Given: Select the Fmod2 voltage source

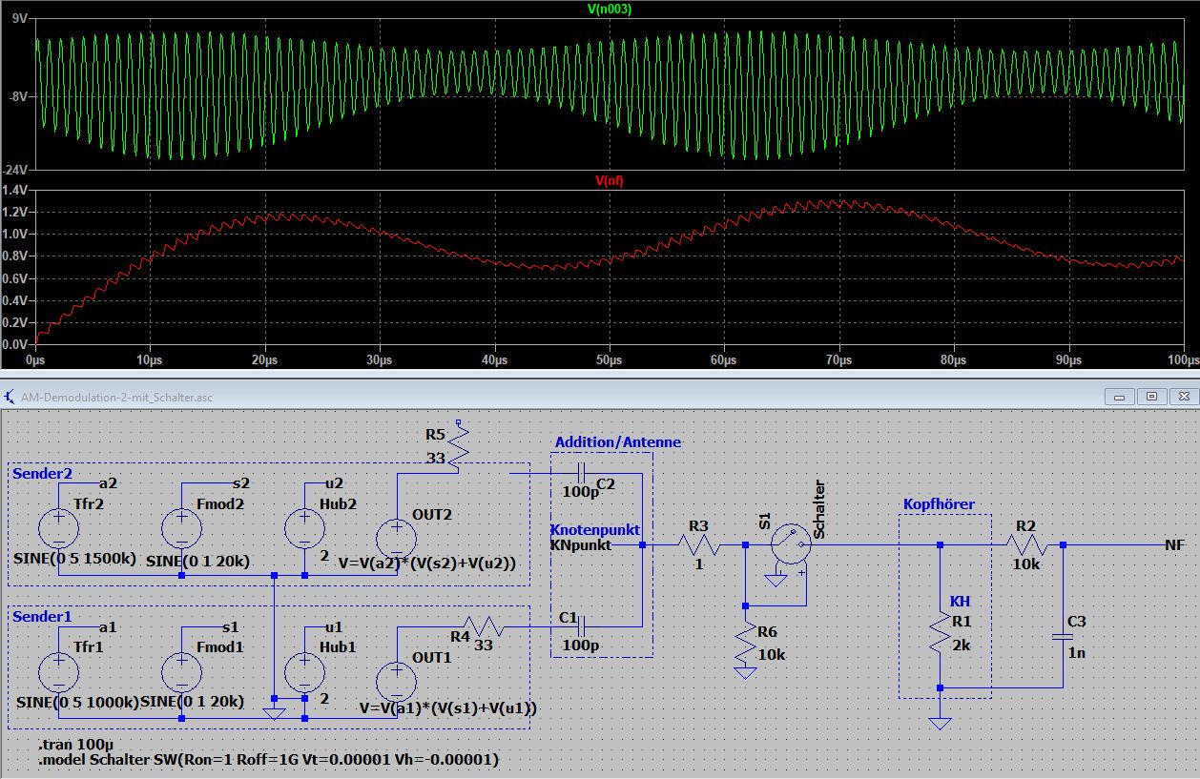Looking at the screenshot, I should (181, 528).
